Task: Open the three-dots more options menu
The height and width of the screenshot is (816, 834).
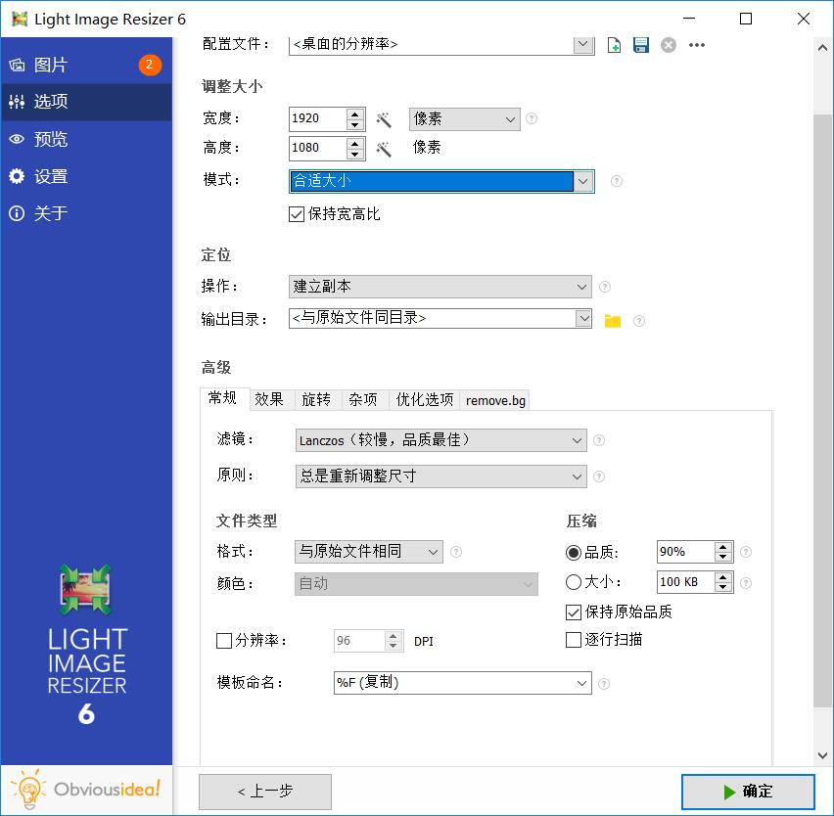Action: coord(697,45)
